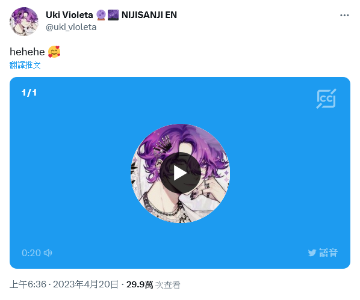360x300 pixels.
Task: Open the 上午6:36 timestamp link
Action: pos(28,284)
